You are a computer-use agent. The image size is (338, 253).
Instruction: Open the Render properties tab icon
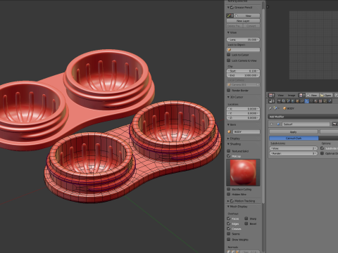[x=279, y=101]
